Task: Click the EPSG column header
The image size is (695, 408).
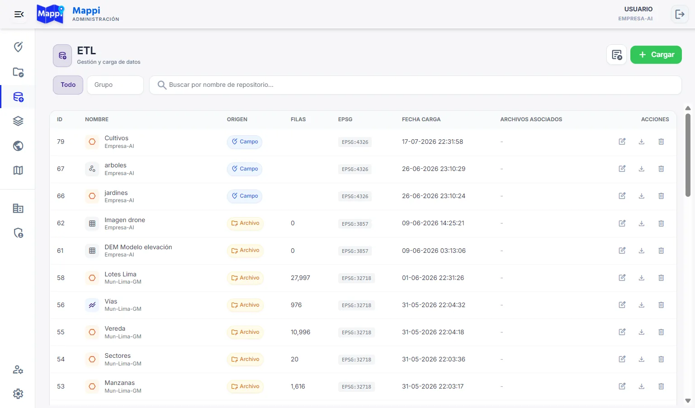Action: coord(345,119)
